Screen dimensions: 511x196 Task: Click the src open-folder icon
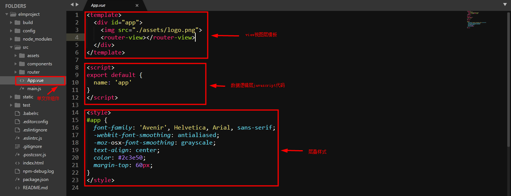point(17,47)
